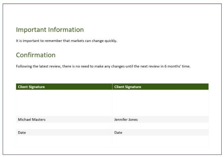This screenshot has height=157, width=224.
Task: Click the blank signature area above Michael Masters
Action: (x=64, y=103)
